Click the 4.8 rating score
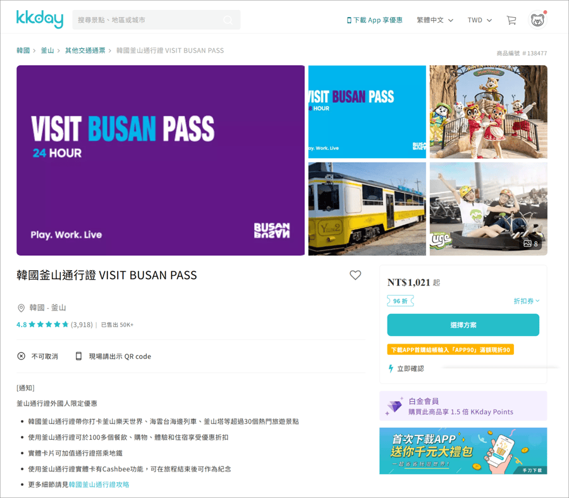The image size is (569, 498). click(21, 325)
